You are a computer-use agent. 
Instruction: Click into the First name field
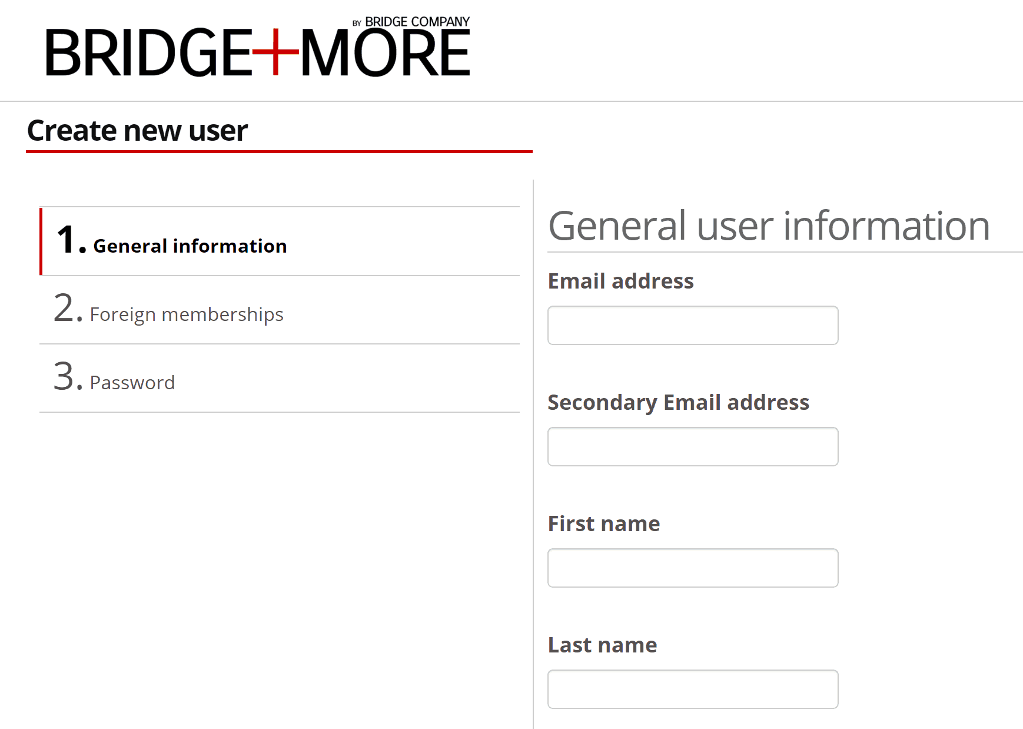pos(692,568)
